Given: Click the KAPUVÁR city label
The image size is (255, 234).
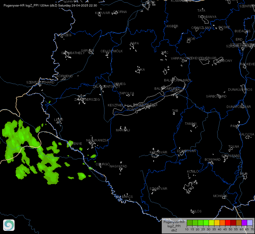Looking at the screenshot, I should click(103, 13).
